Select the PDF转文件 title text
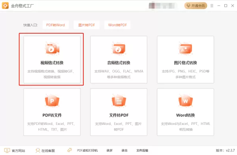This screenshot has width=237, height=155. pos(52,115)
